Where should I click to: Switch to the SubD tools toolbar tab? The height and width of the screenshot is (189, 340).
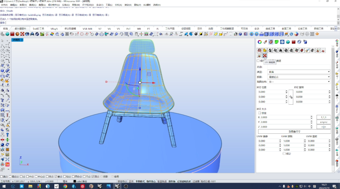tap(38, 29)
